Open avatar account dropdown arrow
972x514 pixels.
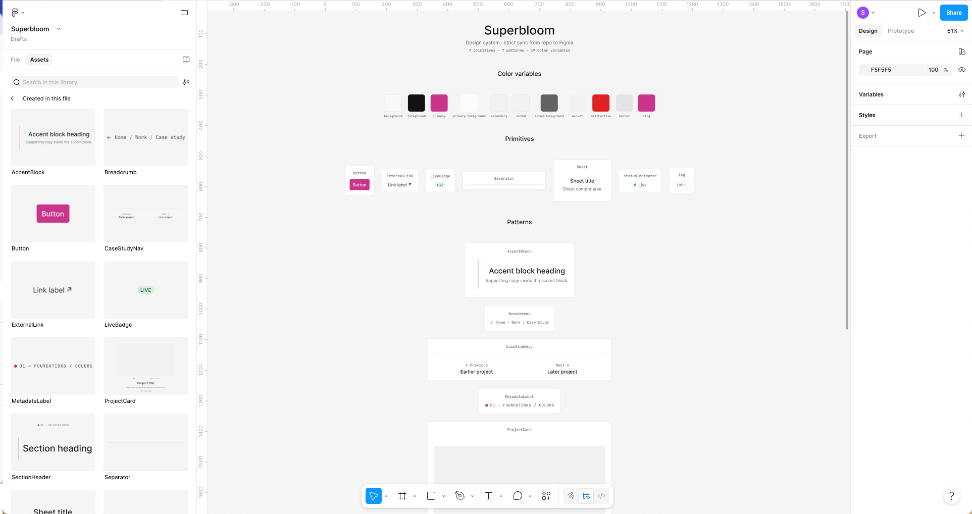[x=873, y=13]
